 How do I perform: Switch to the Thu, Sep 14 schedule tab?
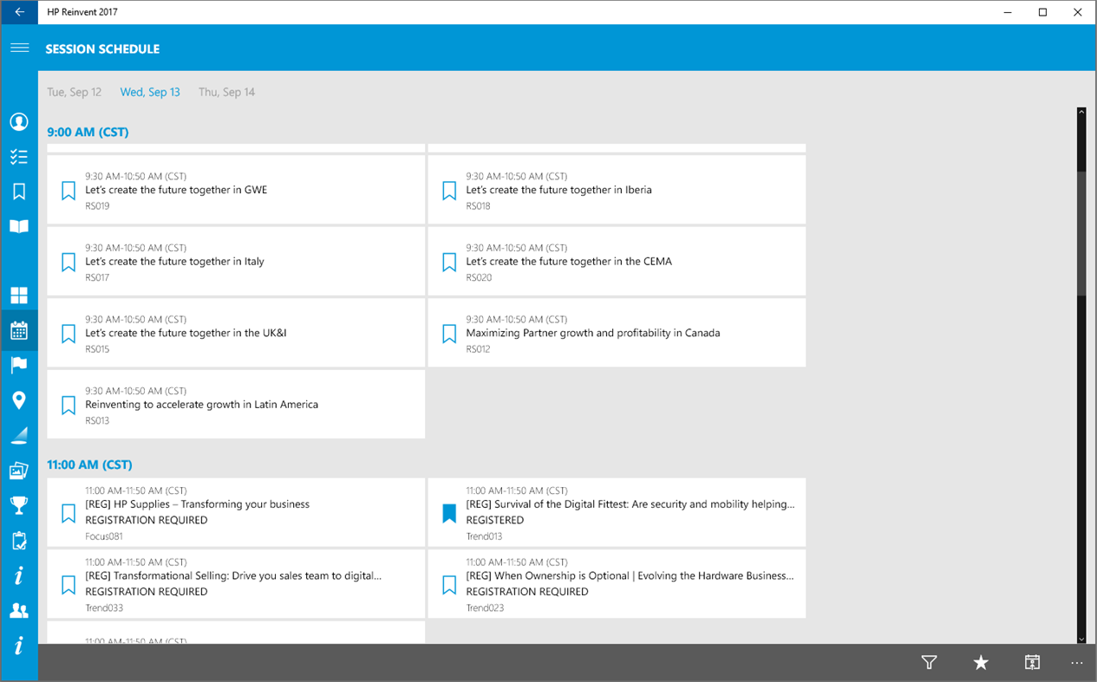[x=226, y=92]
